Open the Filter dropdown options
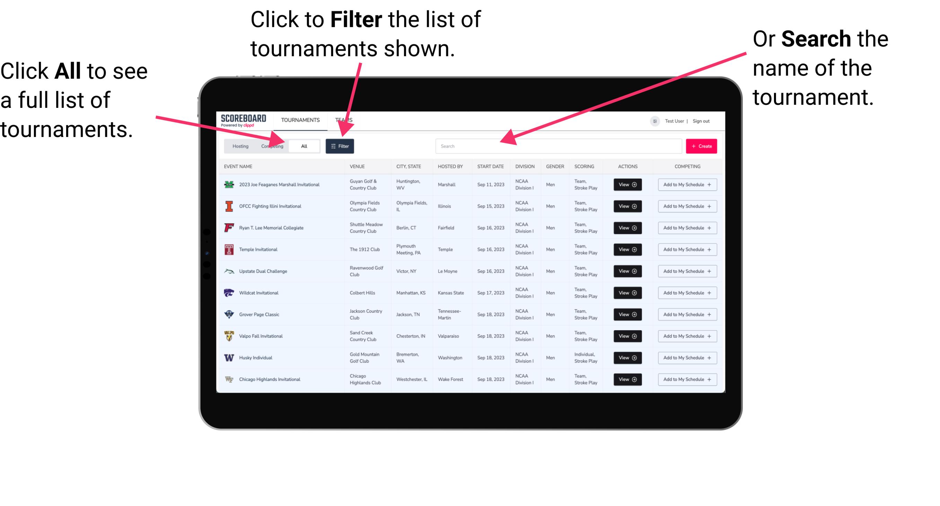The width and height of the screenshot is (940, 506). 340,145
